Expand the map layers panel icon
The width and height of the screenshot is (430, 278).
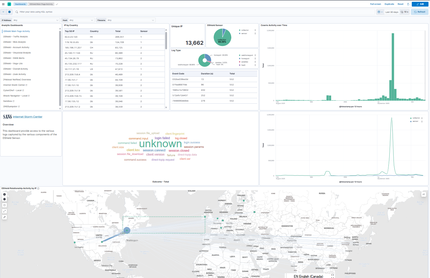pyautogui.click(x=423, y=194)
